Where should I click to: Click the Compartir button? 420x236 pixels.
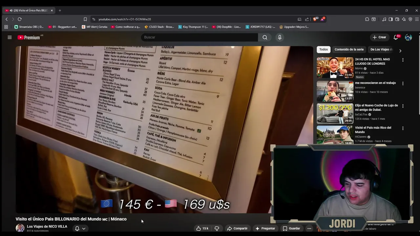pos(237,228)
